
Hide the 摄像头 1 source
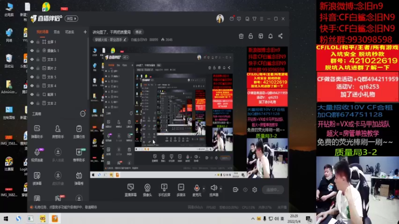(32, 51)
